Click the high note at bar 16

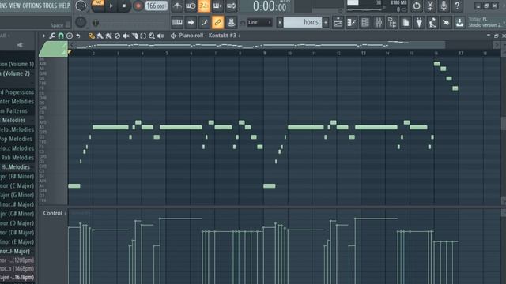[436, 64]
